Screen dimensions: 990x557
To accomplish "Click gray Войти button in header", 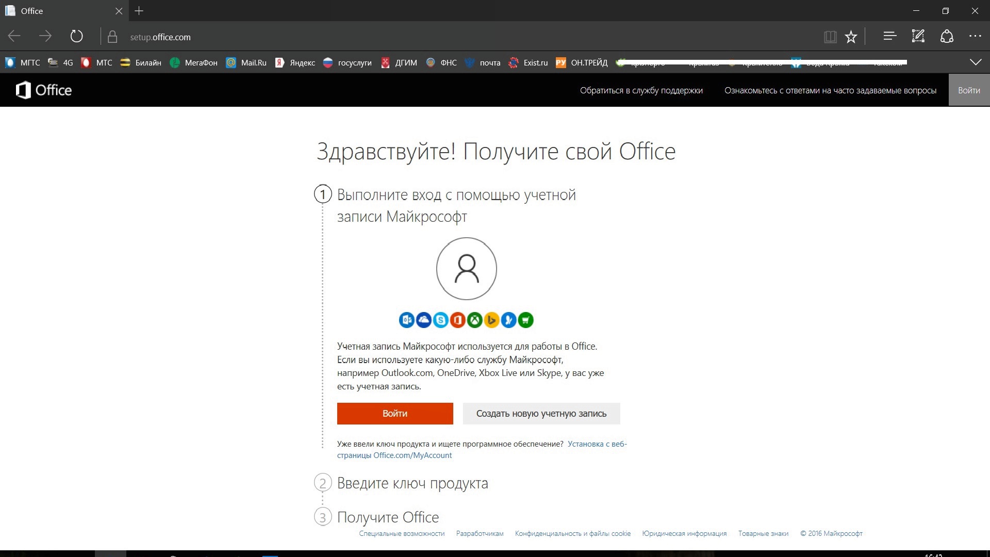I will (x=969, y=90).
